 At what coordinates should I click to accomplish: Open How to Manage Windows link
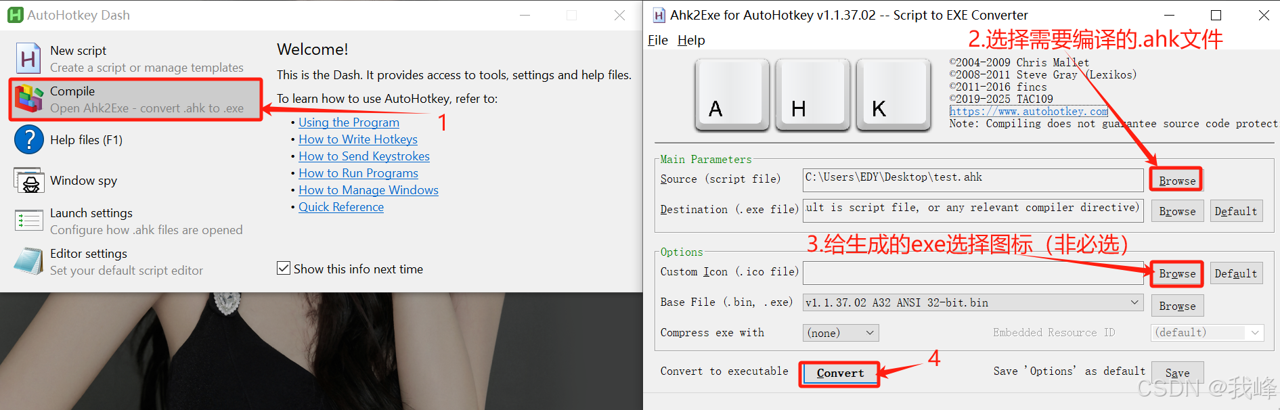(368, 190)
